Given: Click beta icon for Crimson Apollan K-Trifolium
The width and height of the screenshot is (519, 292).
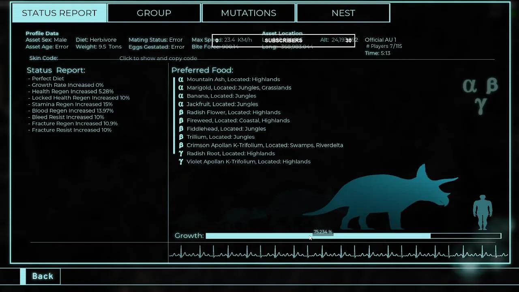Looking at the screenshot, I should tap(181, 145).
